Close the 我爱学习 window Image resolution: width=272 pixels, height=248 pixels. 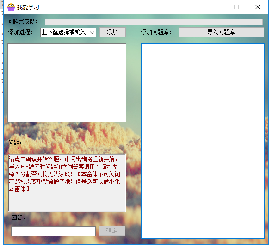tap(258, 7)
